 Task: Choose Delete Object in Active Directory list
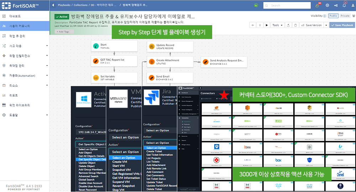tap(87, 166)
